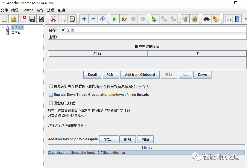Select 工作台 node in tree
Viewport: 247px width, 168px height.
pyautogui.click(x=16, y=33)
